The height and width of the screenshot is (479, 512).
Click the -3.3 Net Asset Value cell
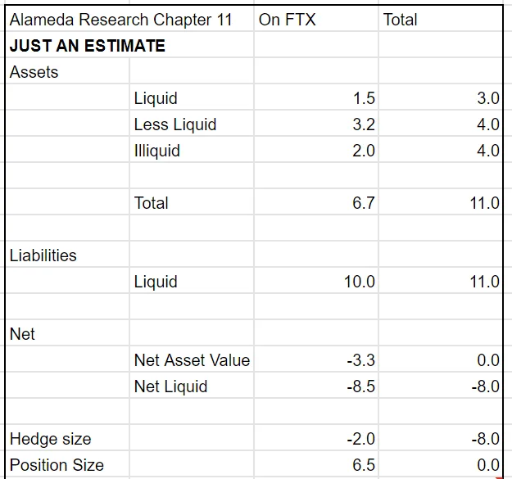coord(361,360)
